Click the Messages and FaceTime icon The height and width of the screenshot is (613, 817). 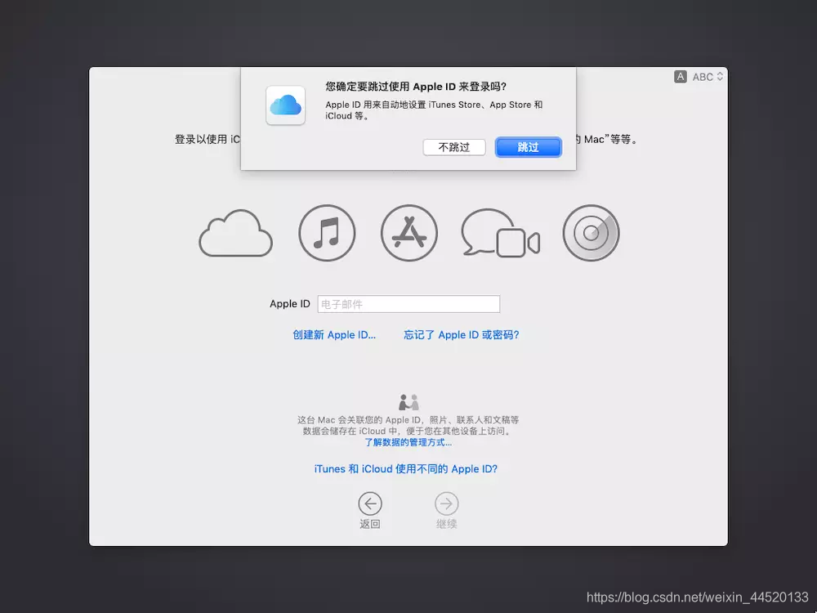tap(500, 232)
